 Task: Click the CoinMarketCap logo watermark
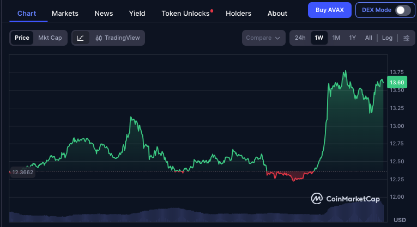tap(346, 199)
